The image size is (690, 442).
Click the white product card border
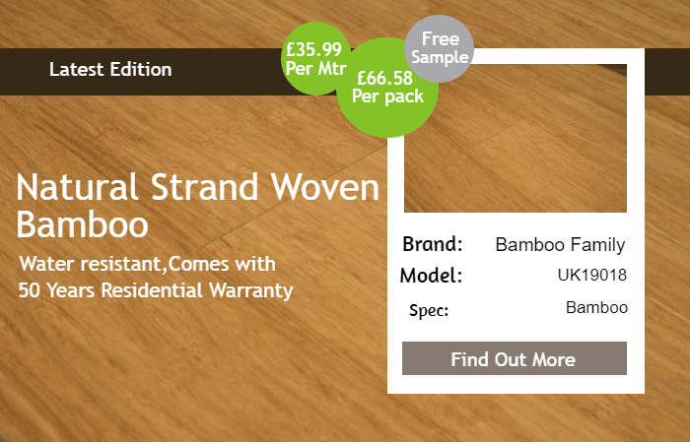[516, 385]
